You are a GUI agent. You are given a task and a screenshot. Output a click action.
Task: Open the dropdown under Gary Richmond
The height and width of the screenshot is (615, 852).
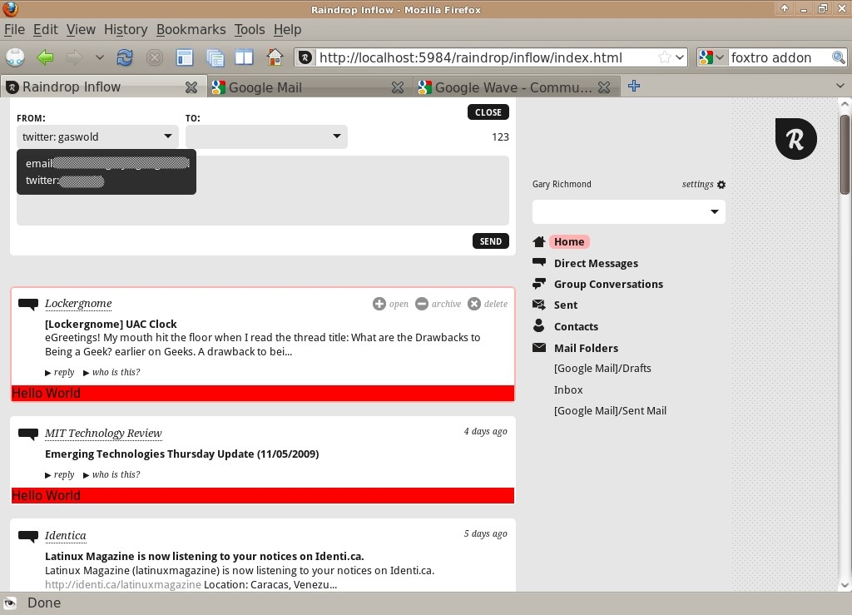click(629, 211)
